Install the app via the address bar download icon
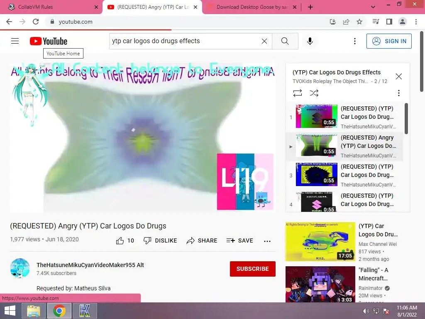 pos(333,22)
